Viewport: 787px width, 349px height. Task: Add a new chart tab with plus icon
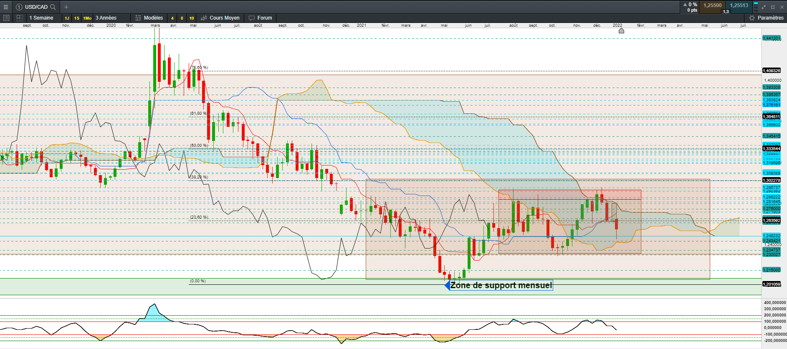(66, 7)
